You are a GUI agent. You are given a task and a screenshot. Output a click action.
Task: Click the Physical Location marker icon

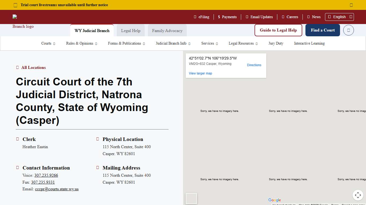(98, 139)
